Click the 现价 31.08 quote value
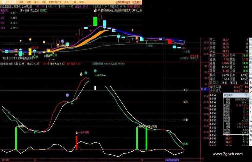This screenshot has width=252, height=162. coord(225,56)
